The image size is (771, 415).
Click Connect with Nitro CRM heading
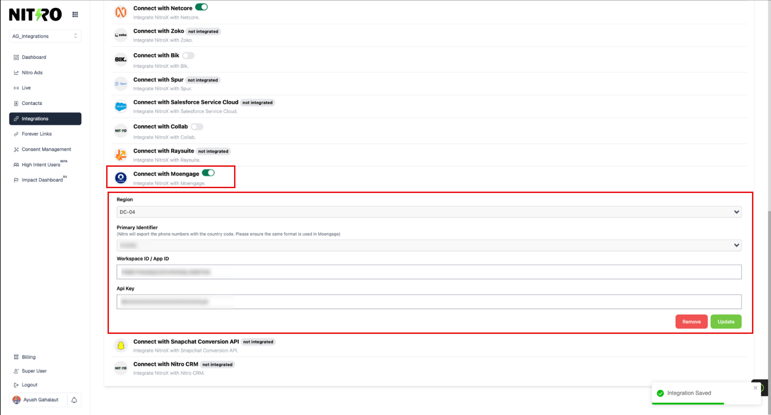166,364
